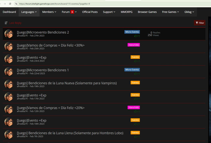Click avatar on Luna Nueva row
The height and width of the screenshot is (143, 211).
click(x=9, y=84)
